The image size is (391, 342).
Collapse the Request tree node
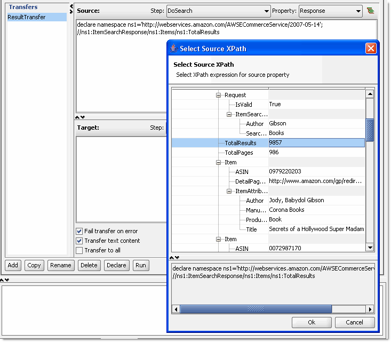tap(219, 95)
